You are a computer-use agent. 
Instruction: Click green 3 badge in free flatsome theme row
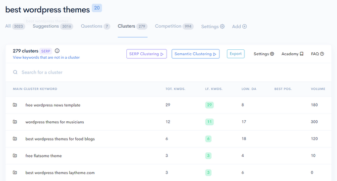tap(208, 155)
